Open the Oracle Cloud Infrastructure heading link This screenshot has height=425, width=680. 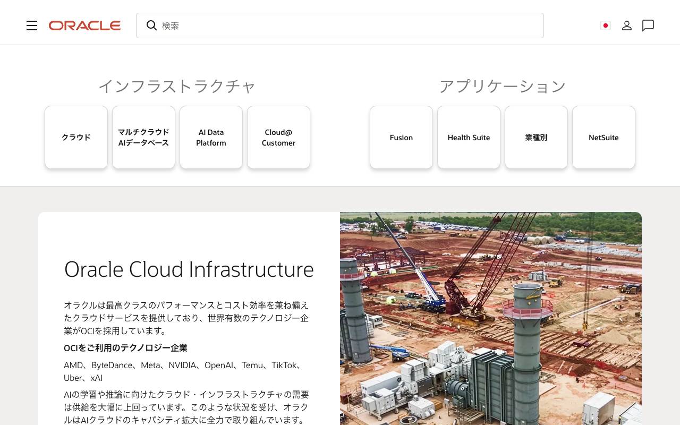189,269
